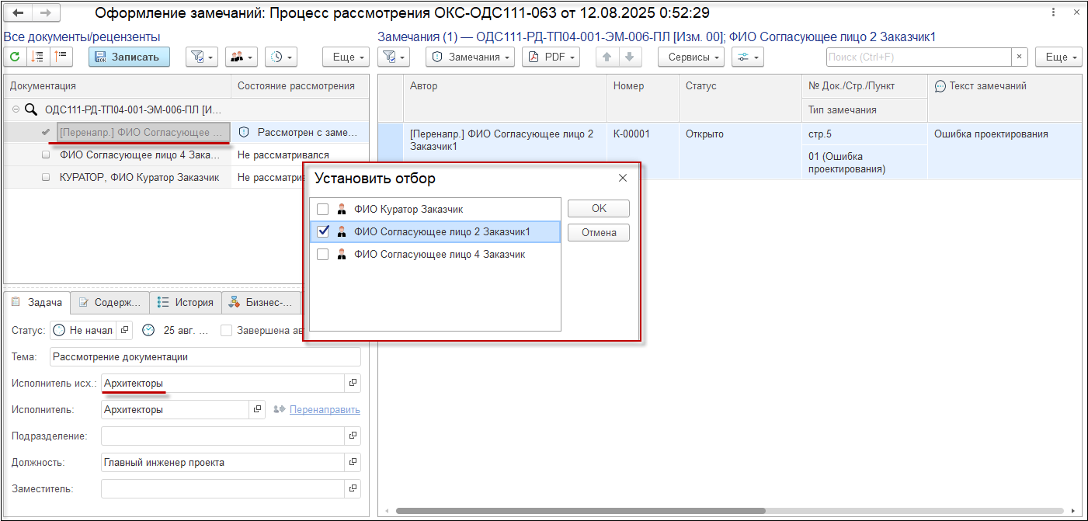The height and width of the screenshot is (521, 1088).
Task: Collapse the ОДС111-РД-ТП04 document tree node
Action: click(x=16, y=109)
